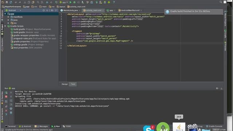Image resolution: width=233 pixels, height=131 pixels.
Task: Click the Redo arrow in toolbar
Action: click(x=20, y=2)
